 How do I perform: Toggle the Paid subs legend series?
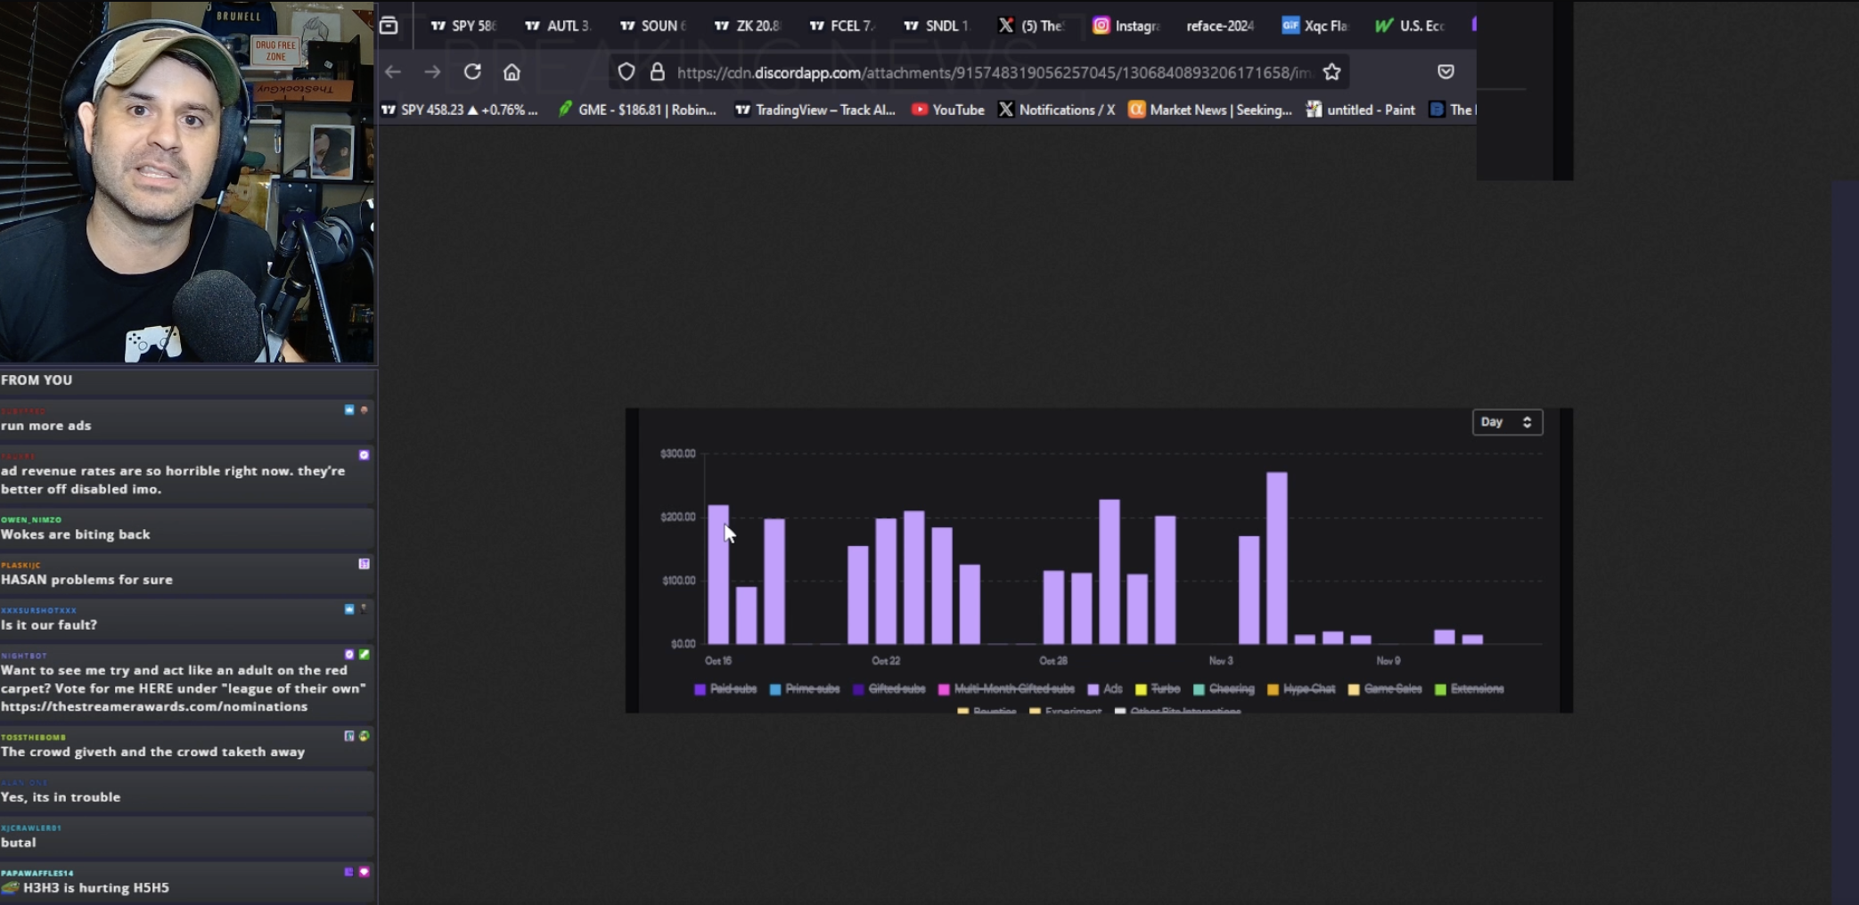click(x=725, y=689)
